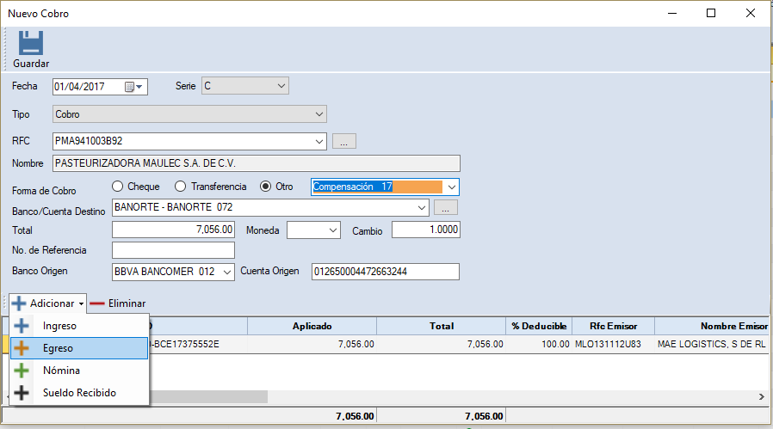
Task: Select the black plus Sueldo Recibido icon
Action: [22, 393]
